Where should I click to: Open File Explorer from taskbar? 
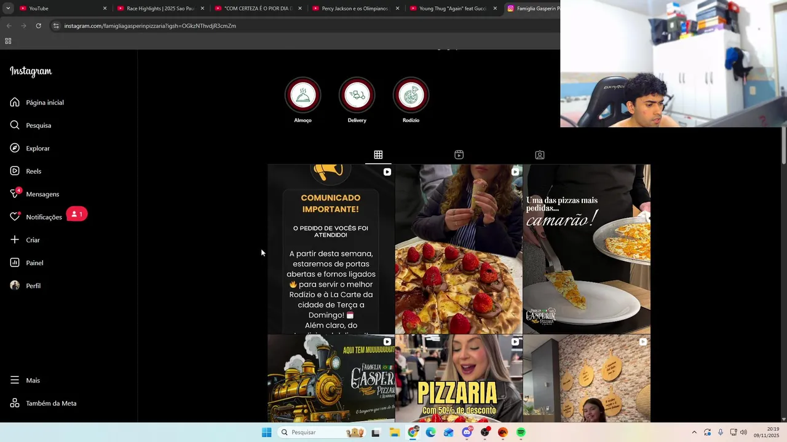(x=395, y=432)
